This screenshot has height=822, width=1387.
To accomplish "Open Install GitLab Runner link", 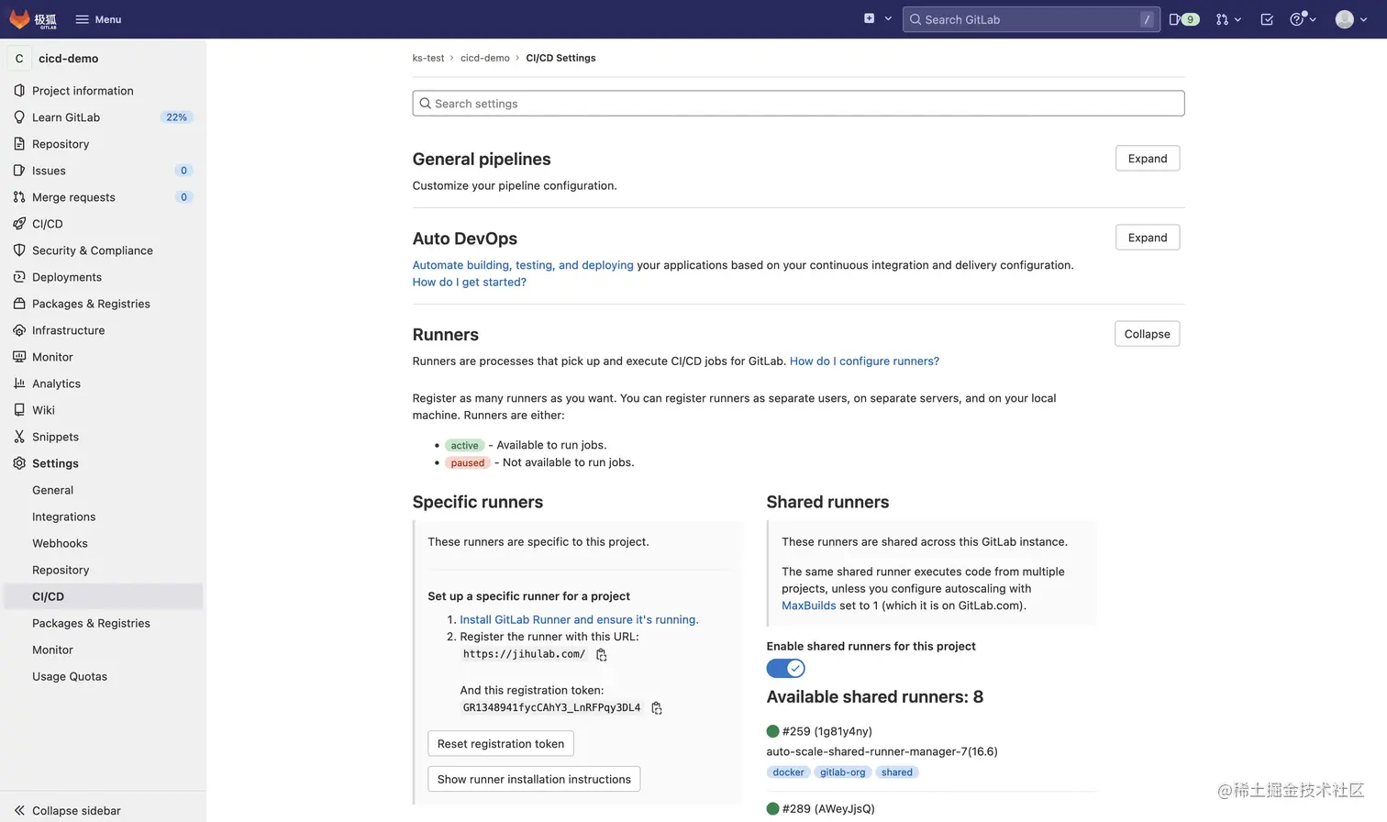I will [579, 620].
